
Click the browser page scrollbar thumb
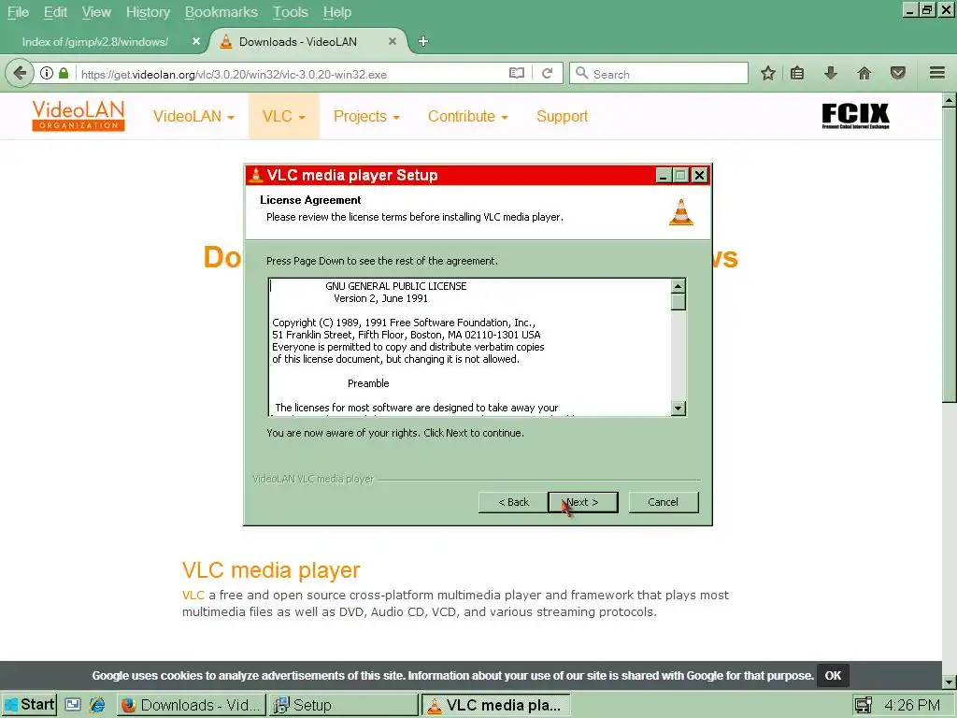click(x=950, y=255)
